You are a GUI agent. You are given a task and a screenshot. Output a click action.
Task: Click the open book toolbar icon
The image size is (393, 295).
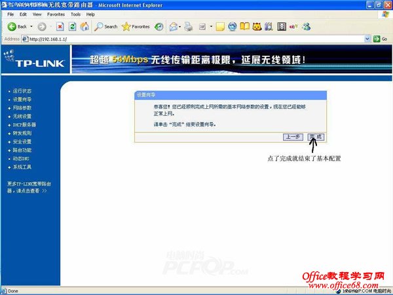pos(244,26)
